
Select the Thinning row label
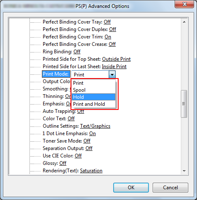(x=54, y=96)
